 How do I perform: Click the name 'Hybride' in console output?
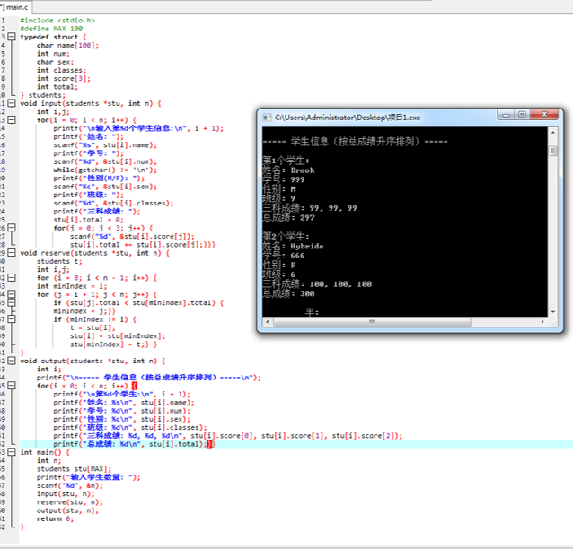307,247
